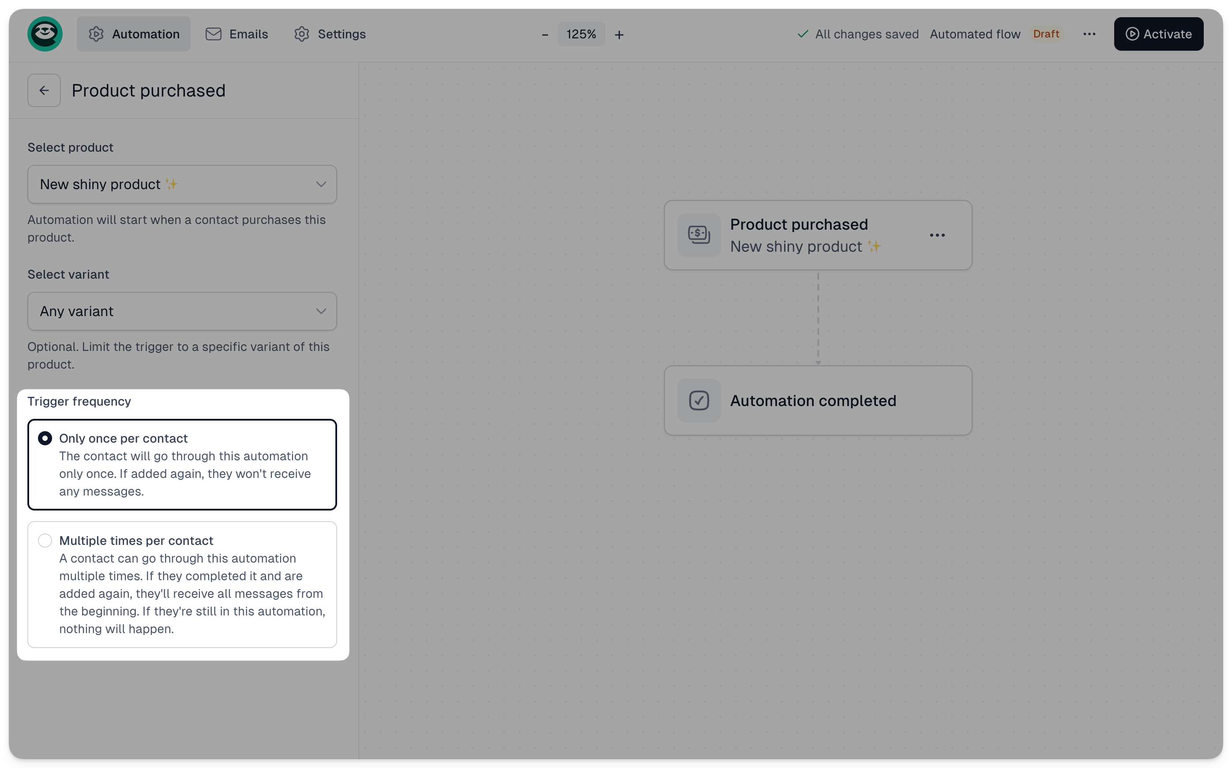Click the 125% zoom level field
1232x768 pixels.
[x=582, y=34]
